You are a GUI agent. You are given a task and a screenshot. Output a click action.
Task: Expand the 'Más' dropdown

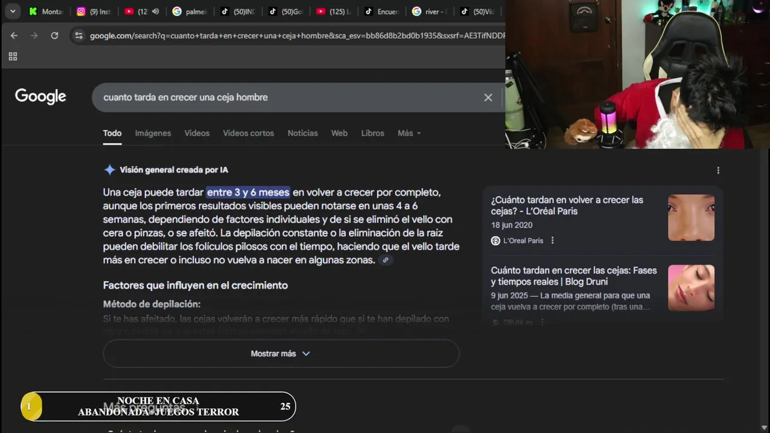pyautogui.click(x=409, y=133)
